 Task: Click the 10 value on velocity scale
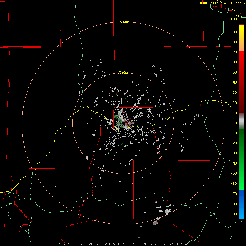pos(235,113)
